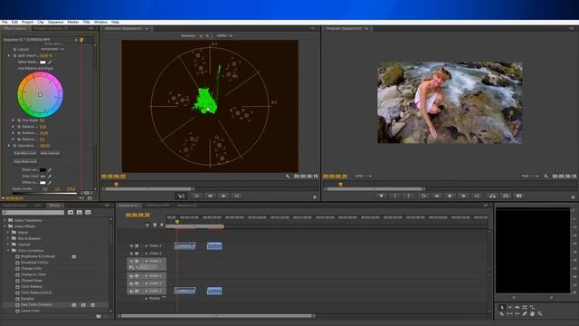Screen dimensions: 579x326
Task: Step back one frame in Program monitor
Action: pos(436,196)
